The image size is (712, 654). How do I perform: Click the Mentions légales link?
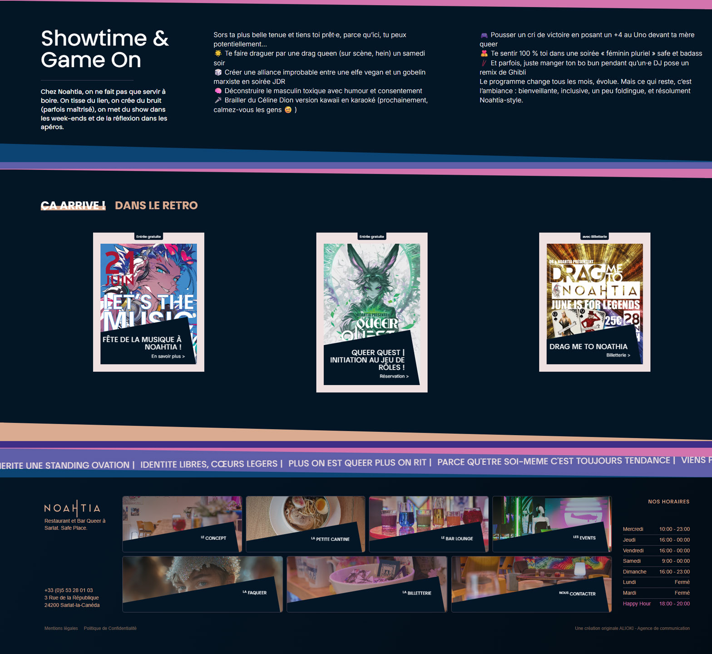(x=61, y=629)
